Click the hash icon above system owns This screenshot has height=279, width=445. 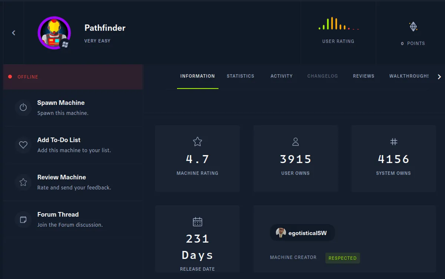[393, 142]
